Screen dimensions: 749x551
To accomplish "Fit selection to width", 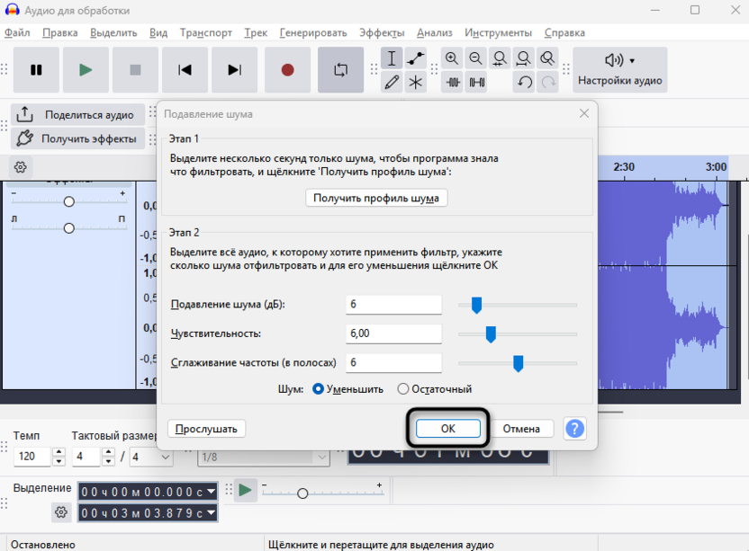I will point(498,58).
